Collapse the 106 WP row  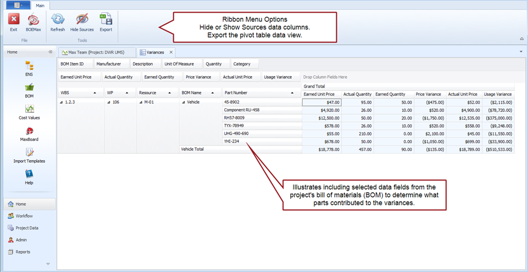pyautogui.click(x=109, y=102)
